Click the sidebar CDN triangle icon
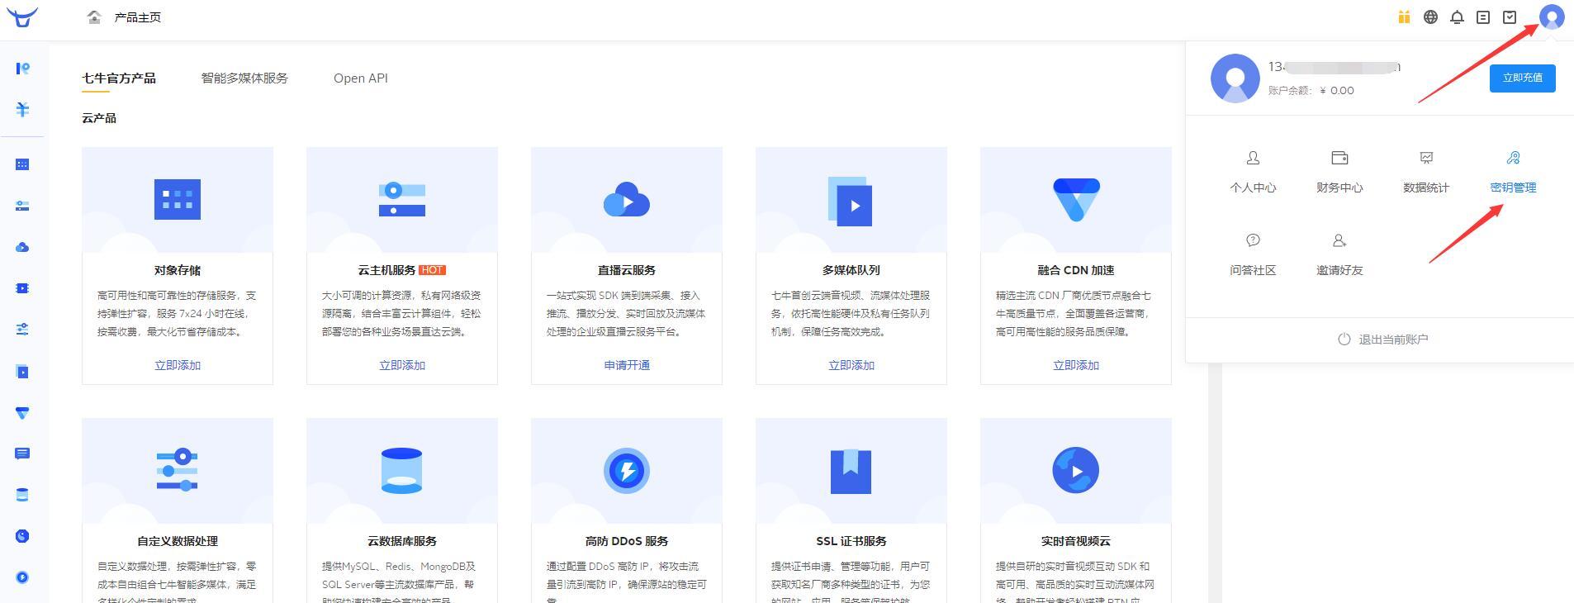The width and height of the screenshot is (1574, 603). 22,412
